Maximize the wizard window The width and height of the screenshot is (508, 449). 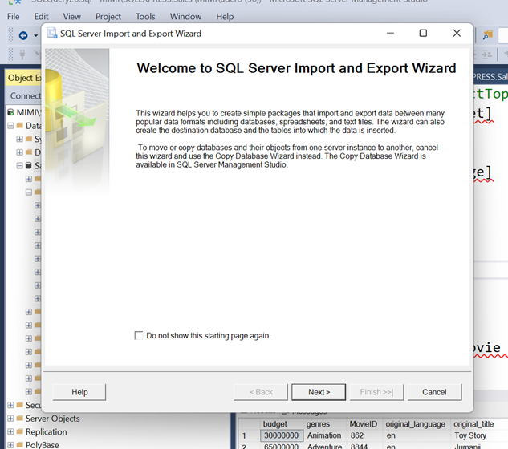423,33
